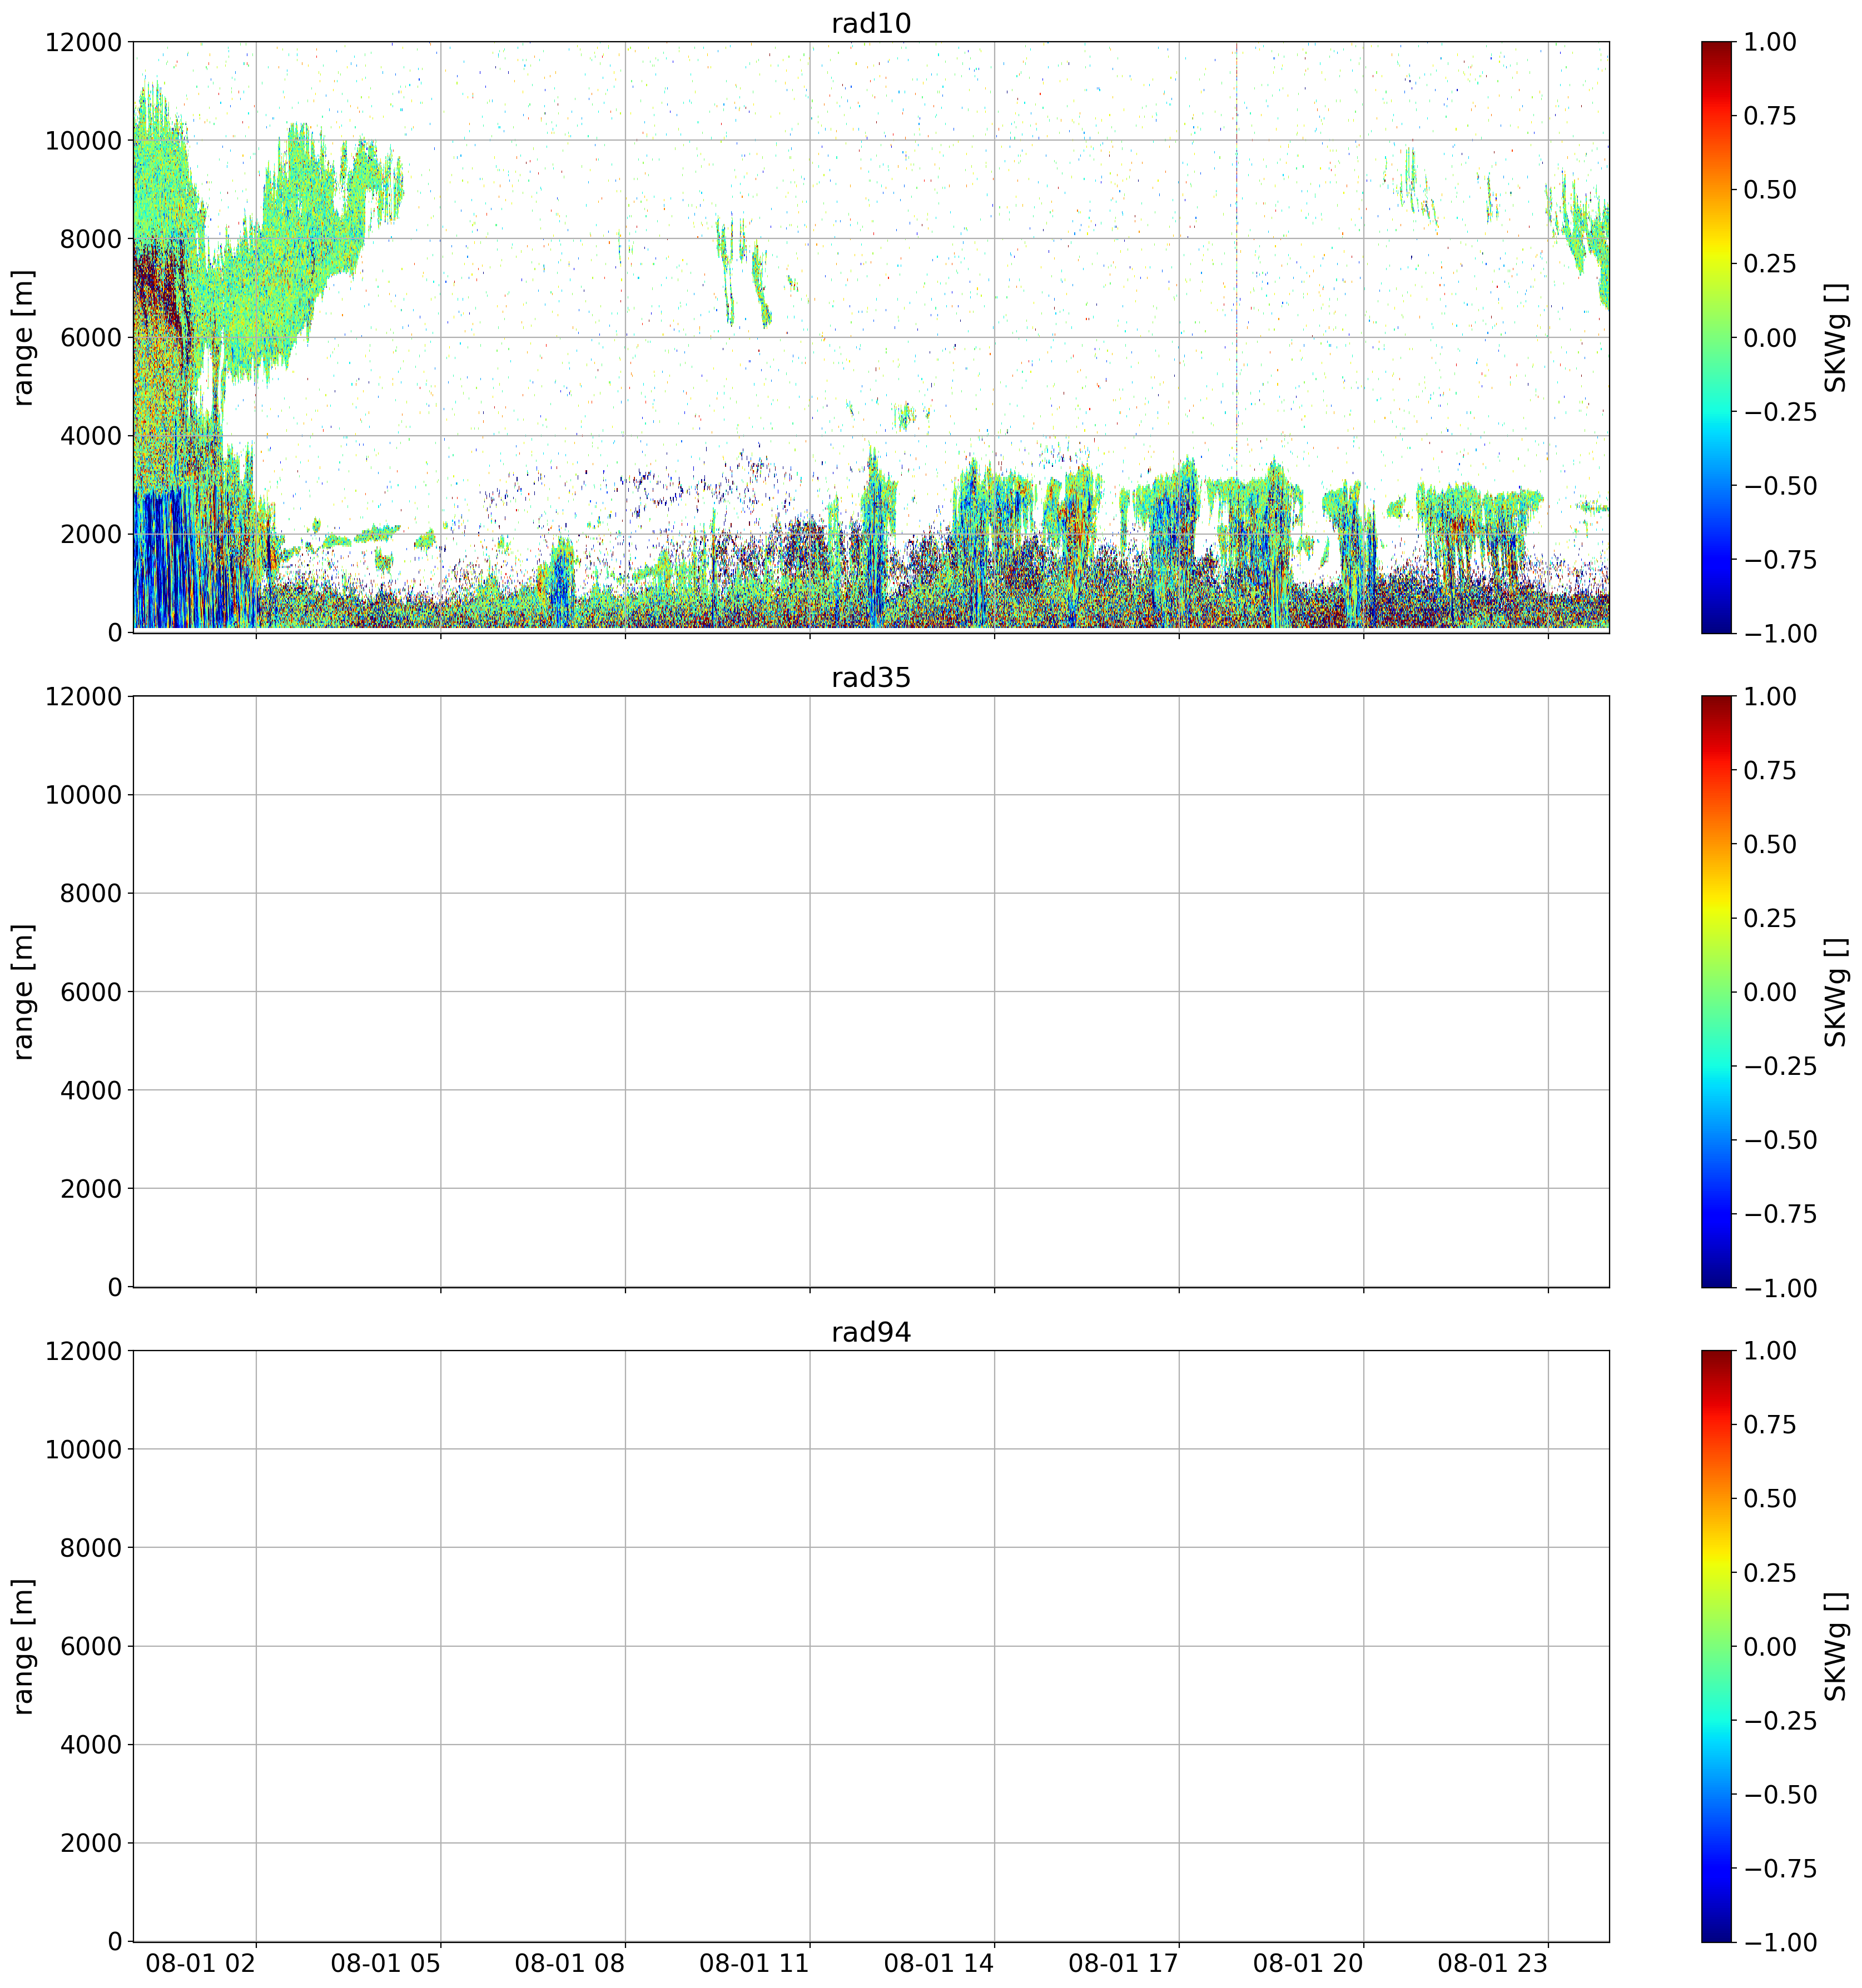Click the 12000 tick on rad35 y-axis
Image resolution: width=1862 pixels, height=1988 pixels.
coord(83,697)
